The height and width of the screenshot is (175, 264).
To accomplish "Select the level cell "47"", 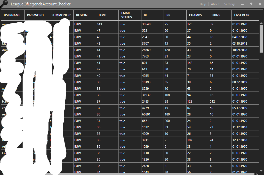I will 107,31.
